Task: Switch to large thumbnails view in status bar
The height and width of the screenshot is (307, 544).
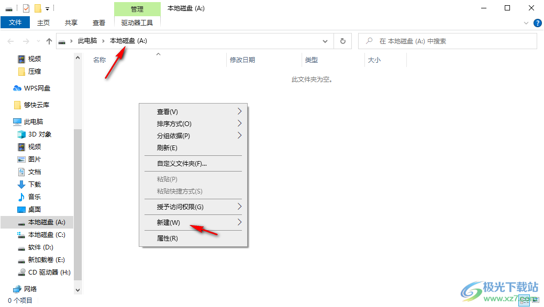Action: [x=535, y=300]
